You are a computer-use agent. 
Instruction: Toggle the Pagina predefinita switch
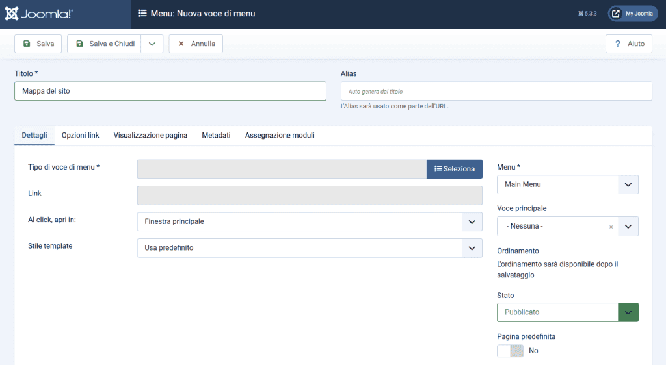(511, 351)
